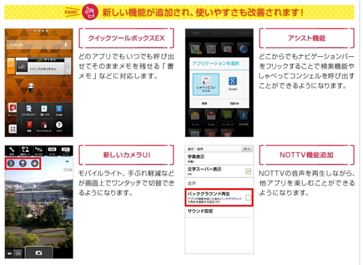Launch the 書メモ memo icon
This screenshot has width=363, height=265.
(44, 109)
